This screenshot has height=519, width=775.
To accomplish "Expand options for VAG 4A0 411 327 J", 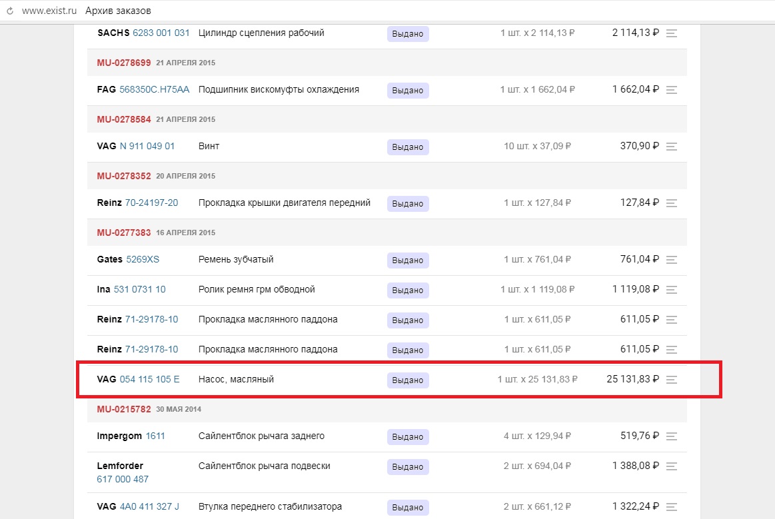I will tap(672, 507).
